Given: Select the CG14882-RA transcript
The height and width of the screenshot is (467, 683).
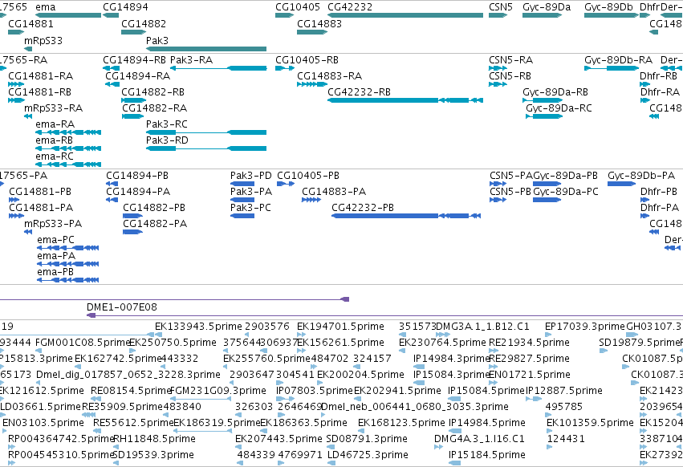Looking at the screenshot, I should 133,116.
